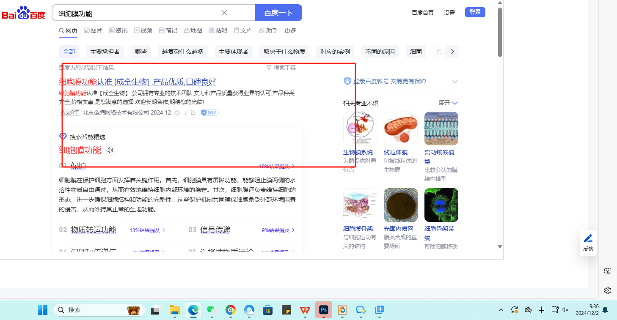Toggle the muted volume icon in system tray
The image size is (617, 320).
(x=565, y=310)
